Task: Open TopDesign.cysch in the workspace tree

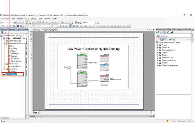Action: click(15, 41)
